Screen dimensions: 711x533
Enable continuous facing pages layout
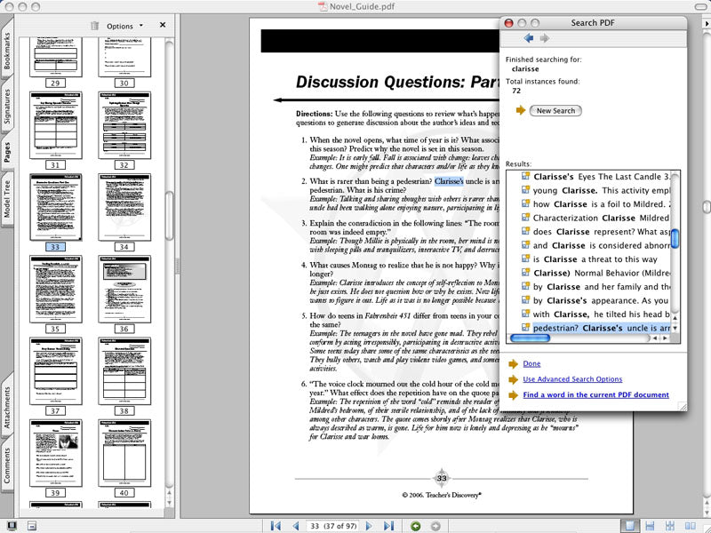point(669,527)
